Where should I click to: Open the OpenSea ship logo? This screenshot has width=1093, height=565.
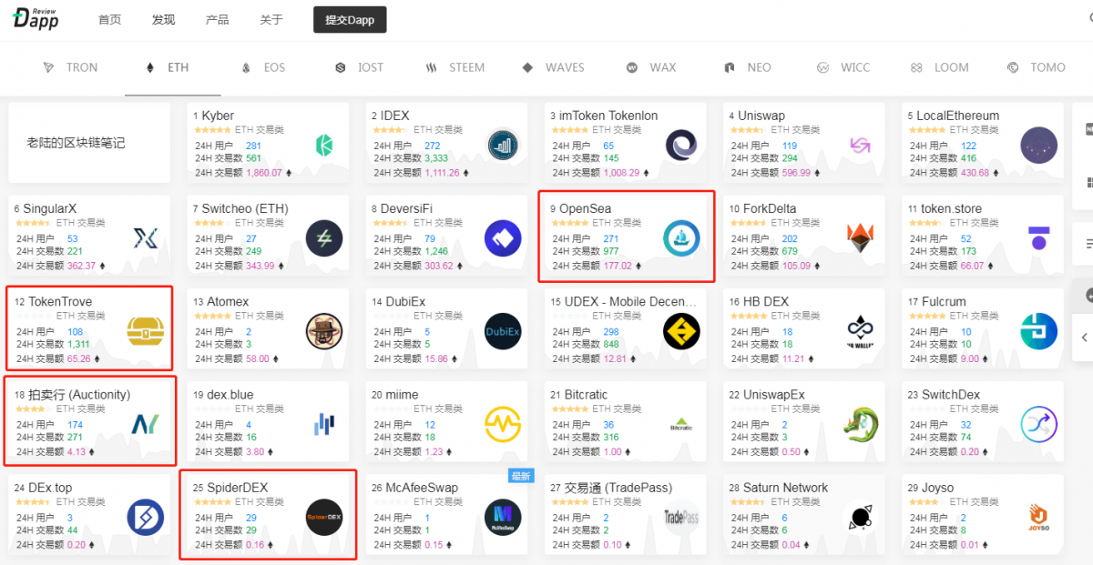pyautogui.click(x=681, y=238)
